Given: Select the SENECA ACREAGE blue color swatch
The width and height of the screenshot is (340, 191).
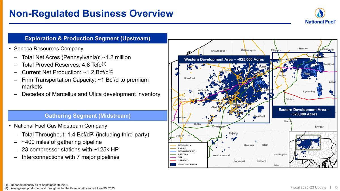Looking at the screenshot, I should (x=173, y=164).
